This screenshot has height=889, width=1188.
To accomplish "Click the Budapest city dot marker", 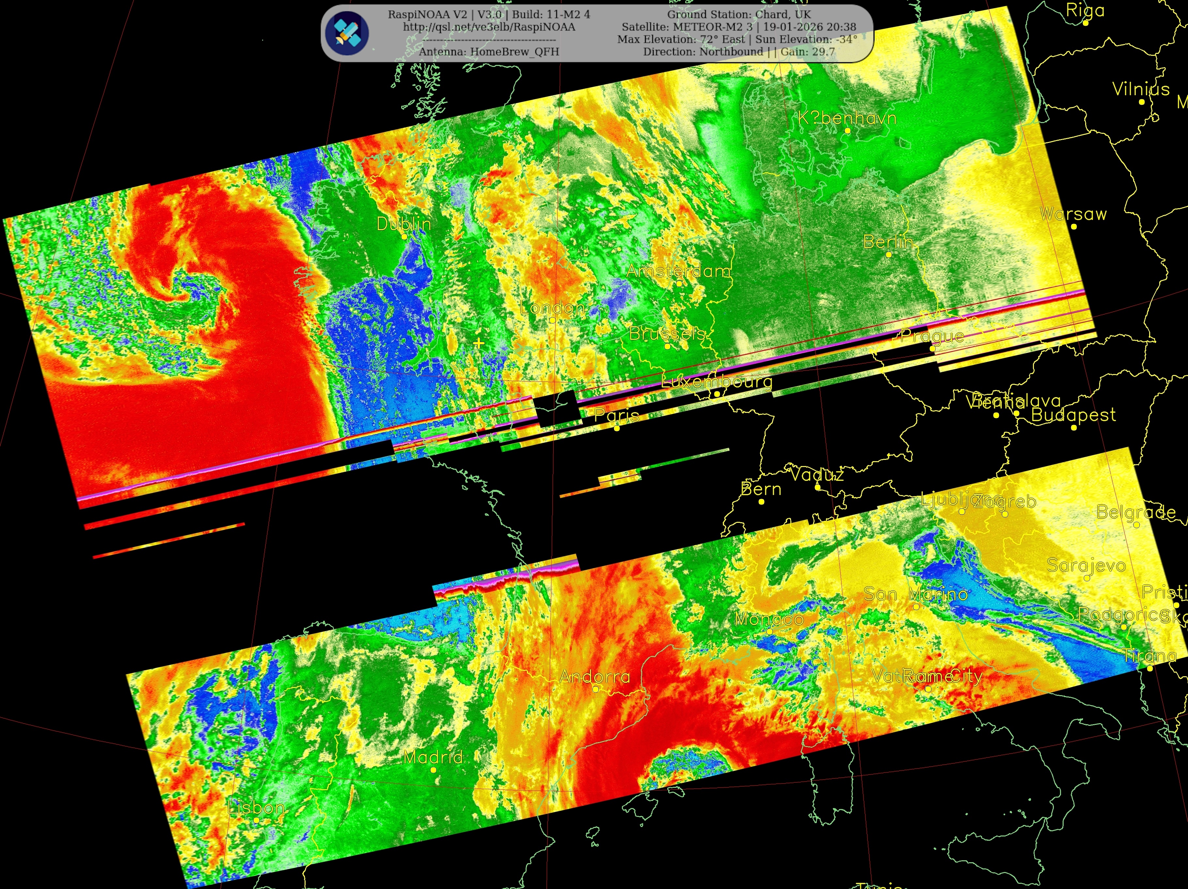I will click(1074, 428).
